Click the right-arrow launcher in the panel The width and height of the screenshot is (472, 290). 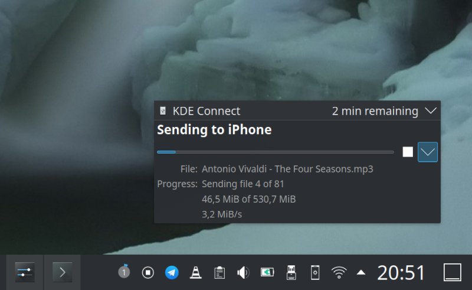pos(63,272)
